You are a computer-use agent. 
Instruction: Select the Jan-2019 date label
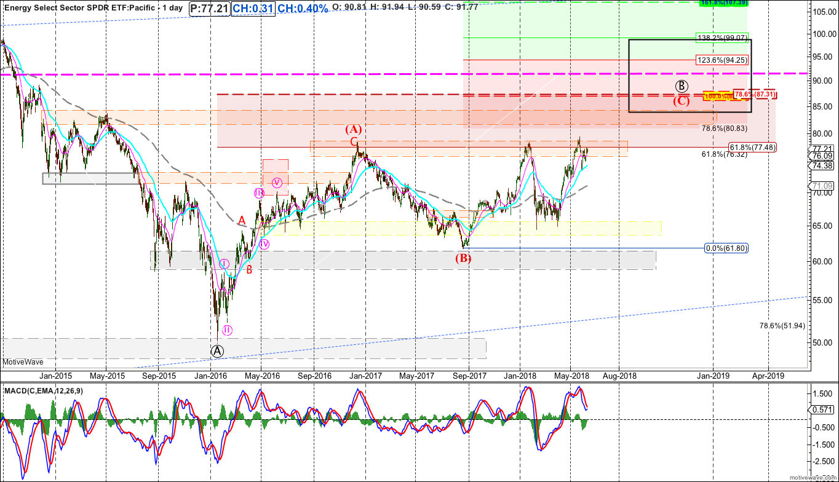point(714,375)
